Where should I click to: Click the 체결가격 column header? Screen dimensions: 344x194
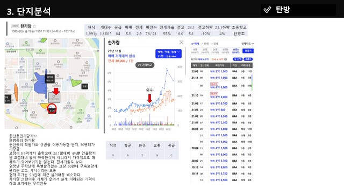pos(219,65)
